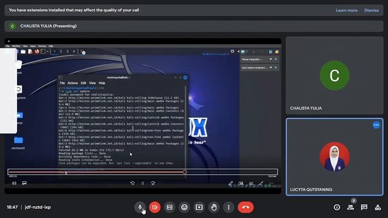This screenshot has height=218, width=388.
Task: Click the presenter avatar in Presenting bar
Action: 12,26
